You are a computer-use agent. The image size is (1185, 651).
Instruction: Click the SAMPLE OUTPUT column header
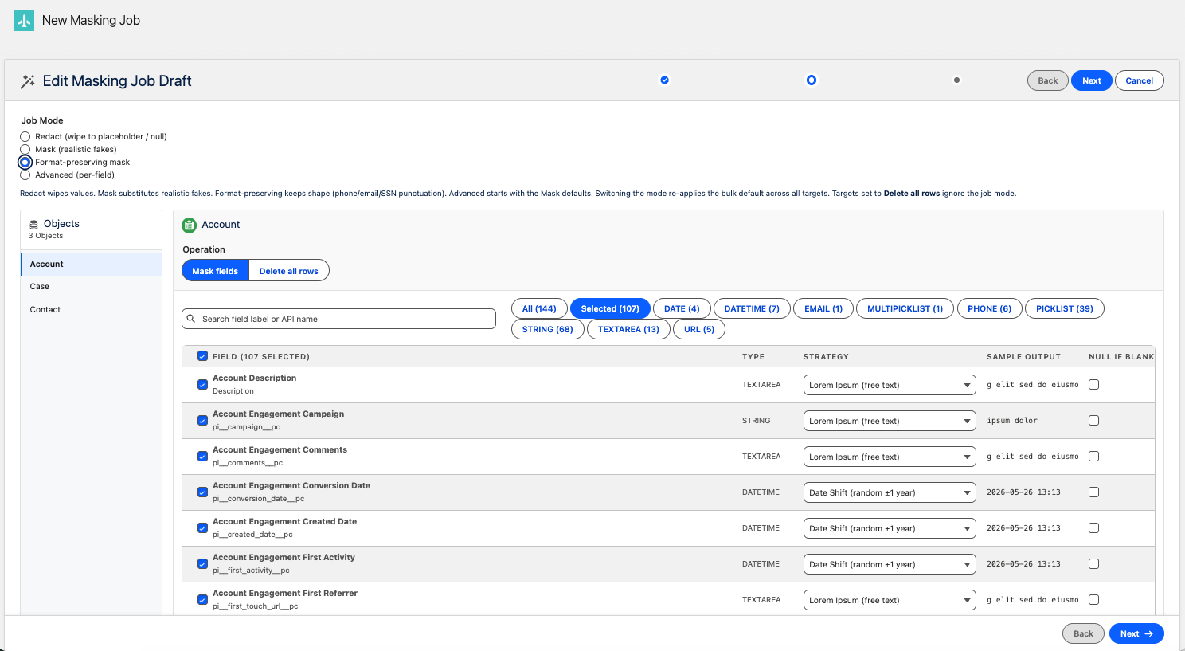[x=1023, y=357]
